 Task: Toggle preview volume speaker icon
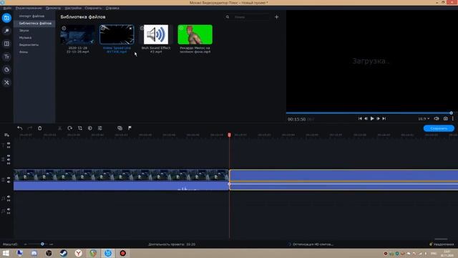coord(437,118)
